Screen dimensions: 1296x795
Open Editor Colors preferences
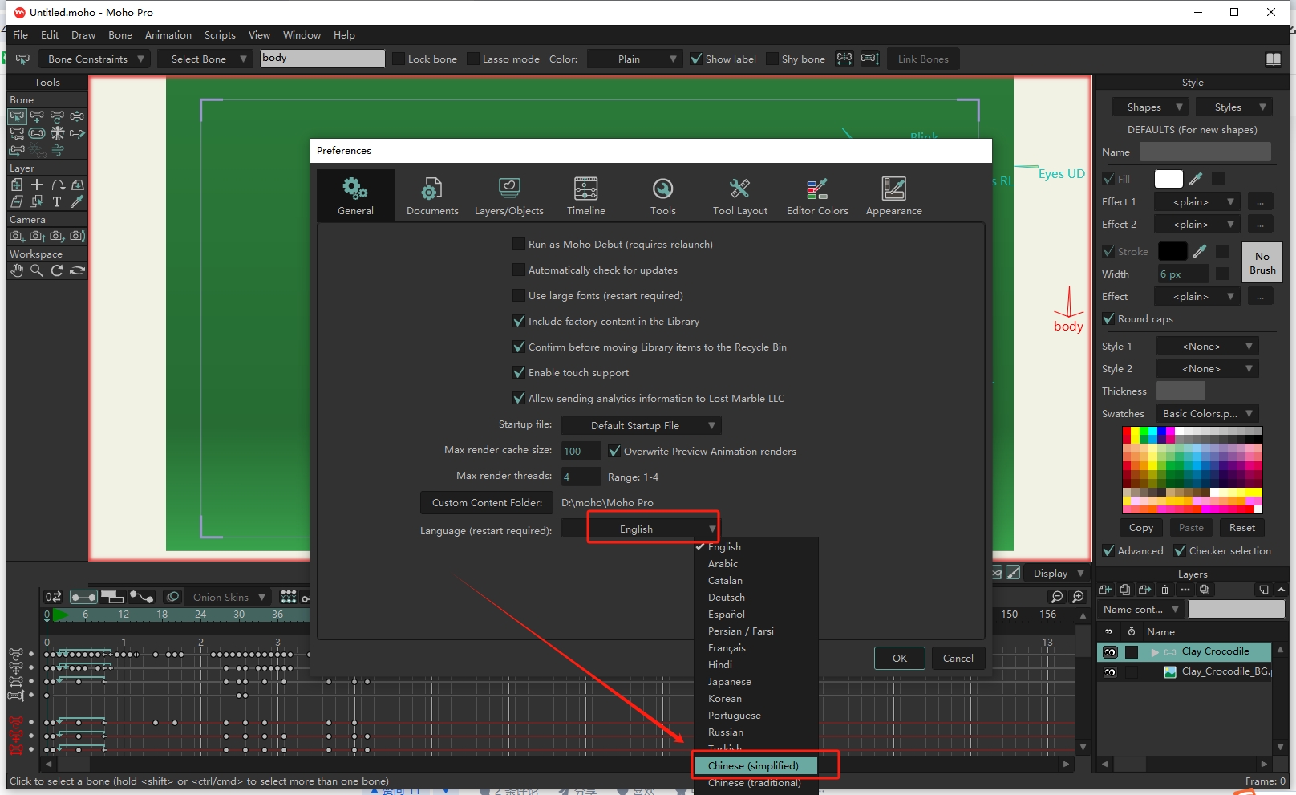(x=816, y=196)
